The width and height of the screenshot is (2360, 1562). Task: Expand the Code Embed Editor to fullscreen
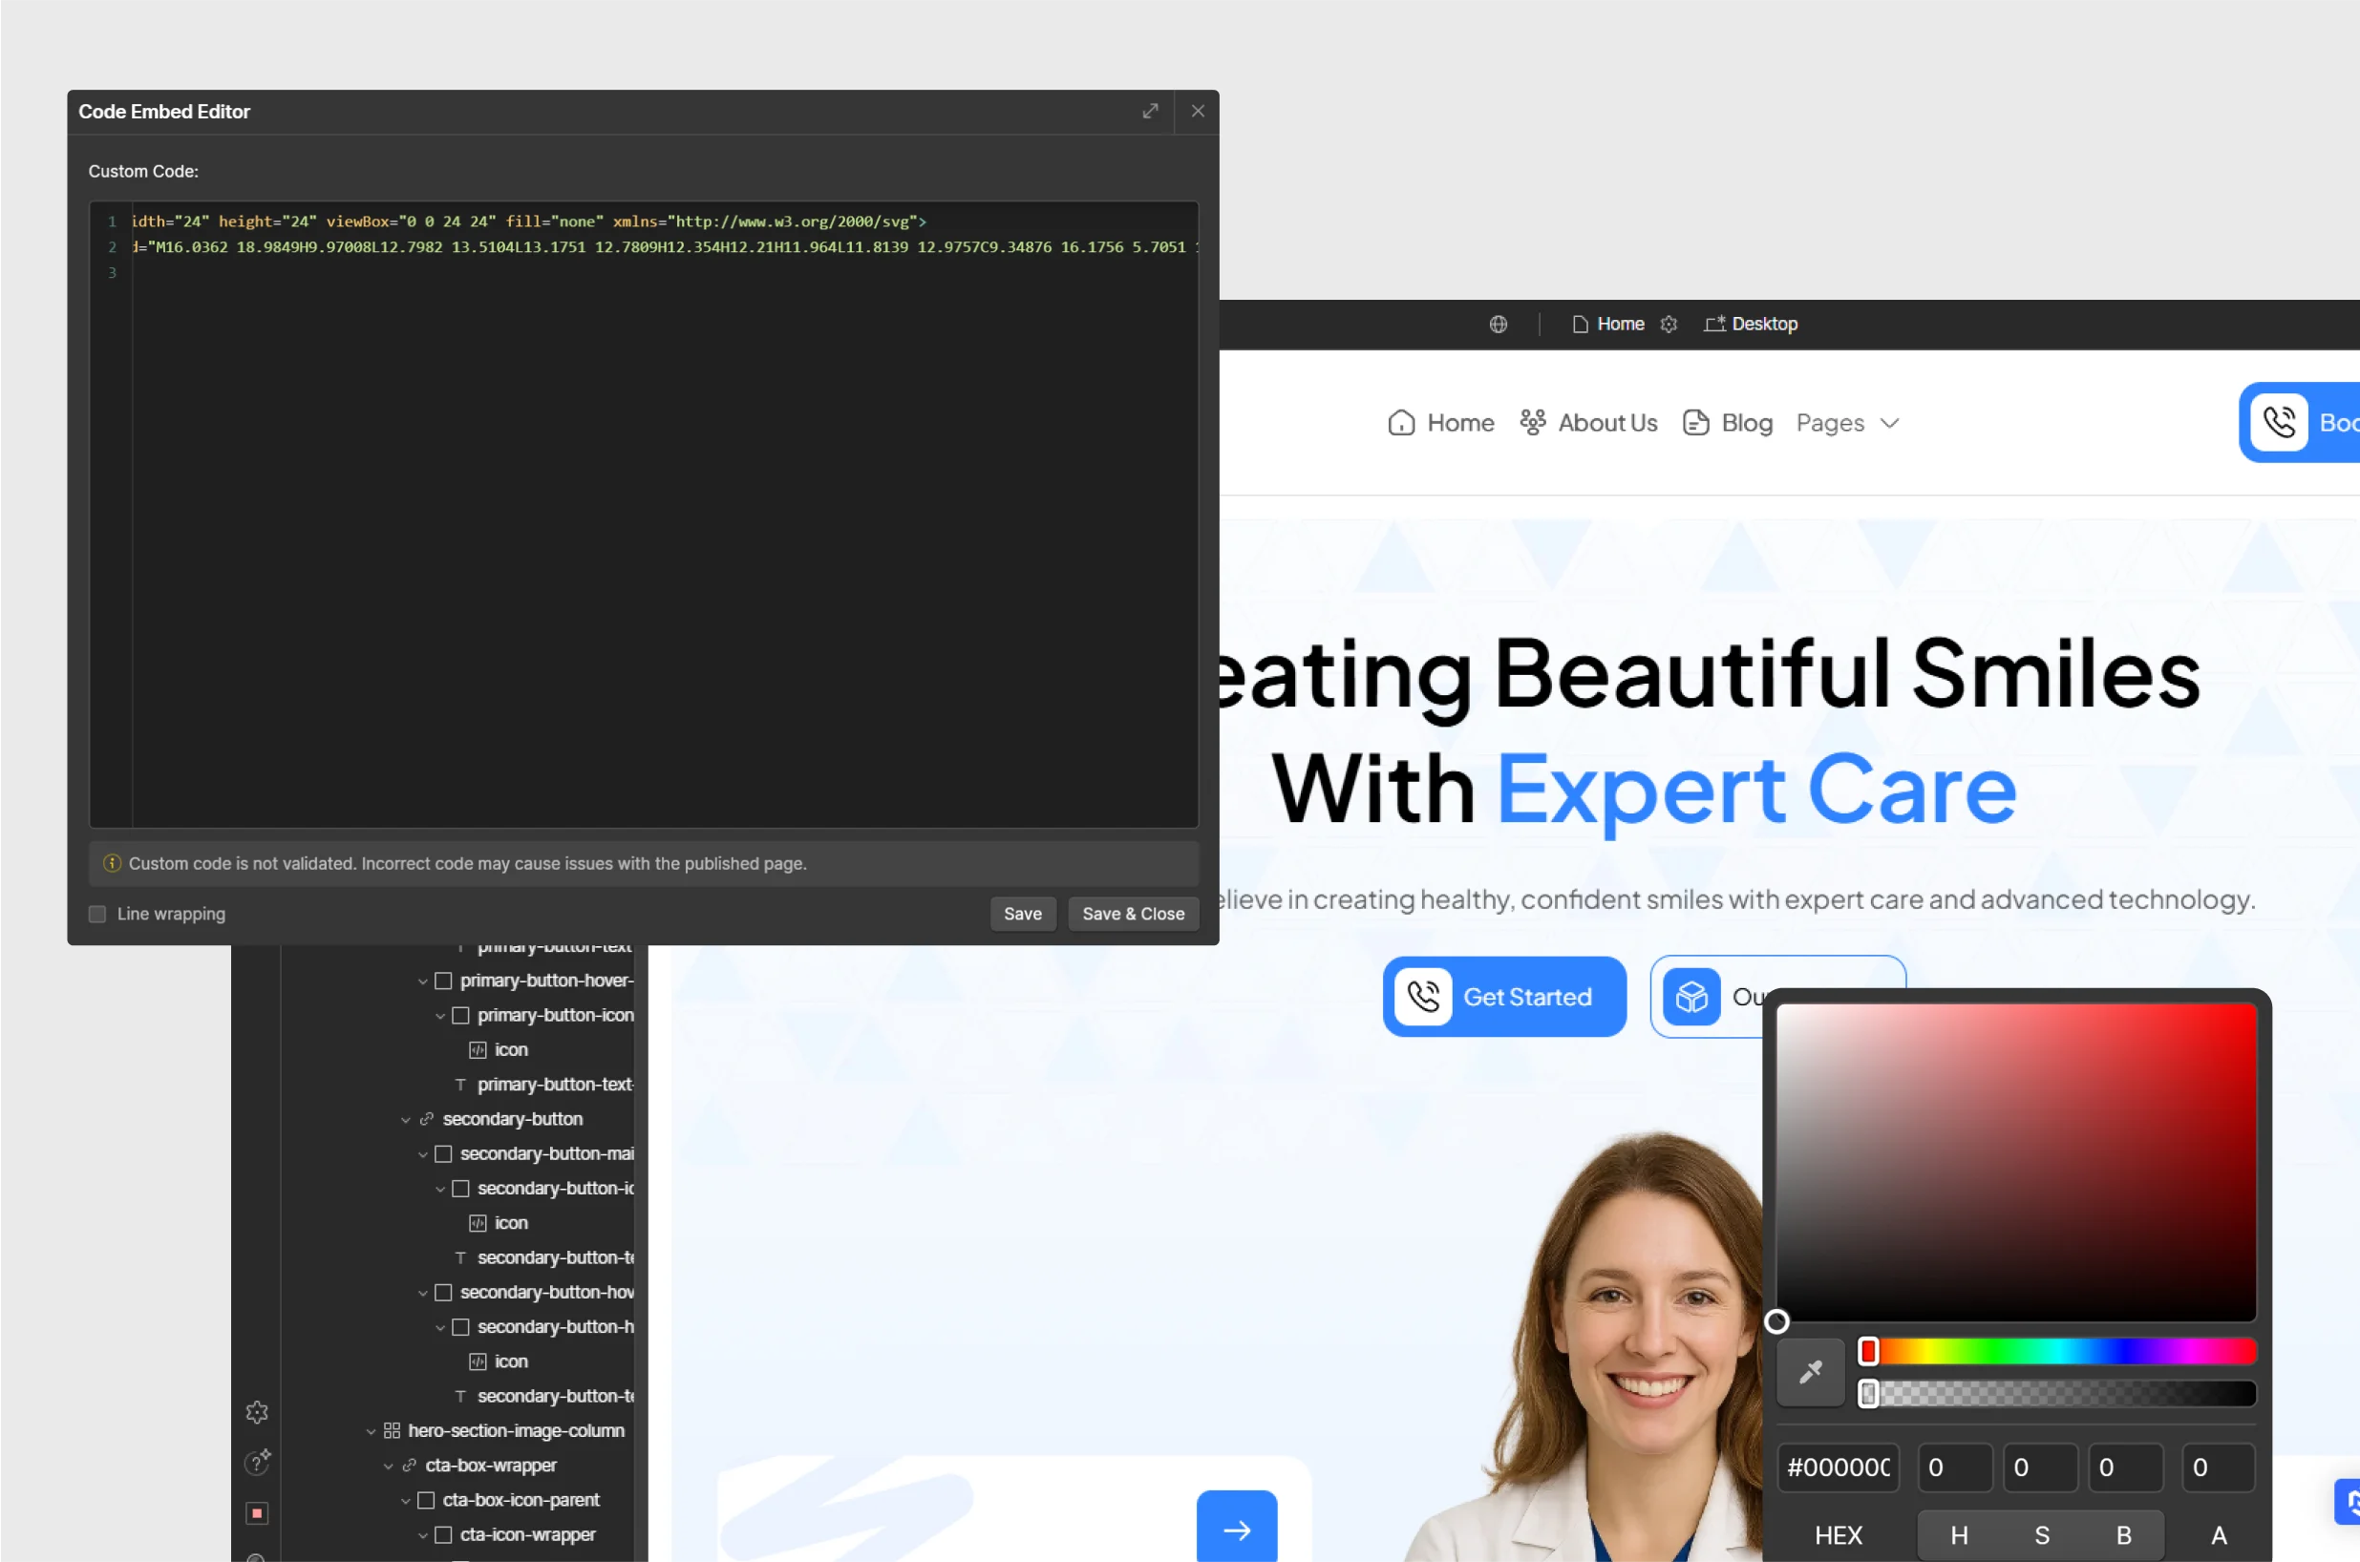(x=1150, y=112)
